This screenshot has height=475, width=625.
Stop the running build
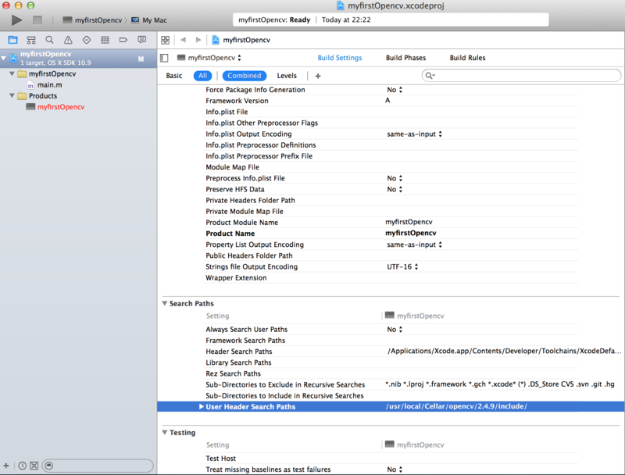tap(37, 20)
